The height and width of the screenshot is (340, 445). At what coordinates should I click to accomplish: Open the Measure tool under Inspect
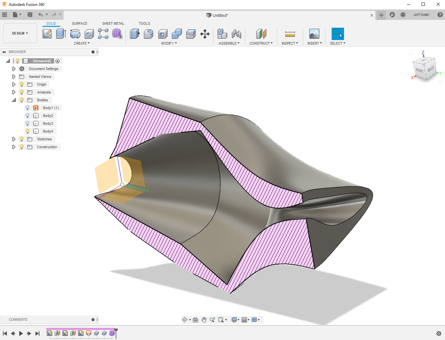[290, 34]
